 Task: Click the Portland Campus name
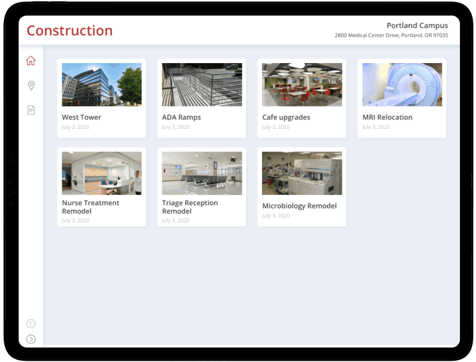tap(417, 25)
